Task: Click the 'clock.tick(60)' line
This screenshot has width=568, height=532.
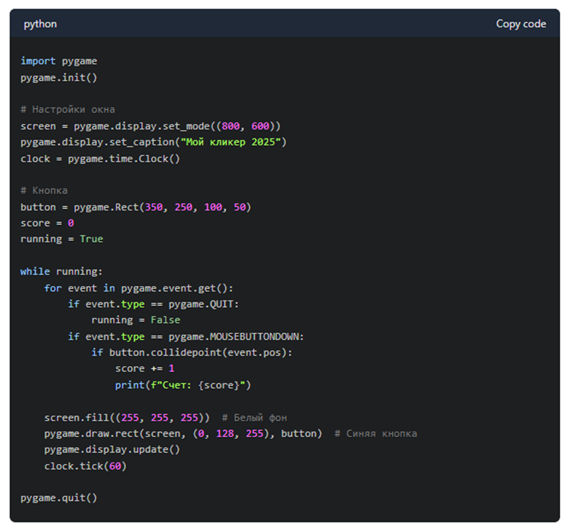Action: point(86,467)
